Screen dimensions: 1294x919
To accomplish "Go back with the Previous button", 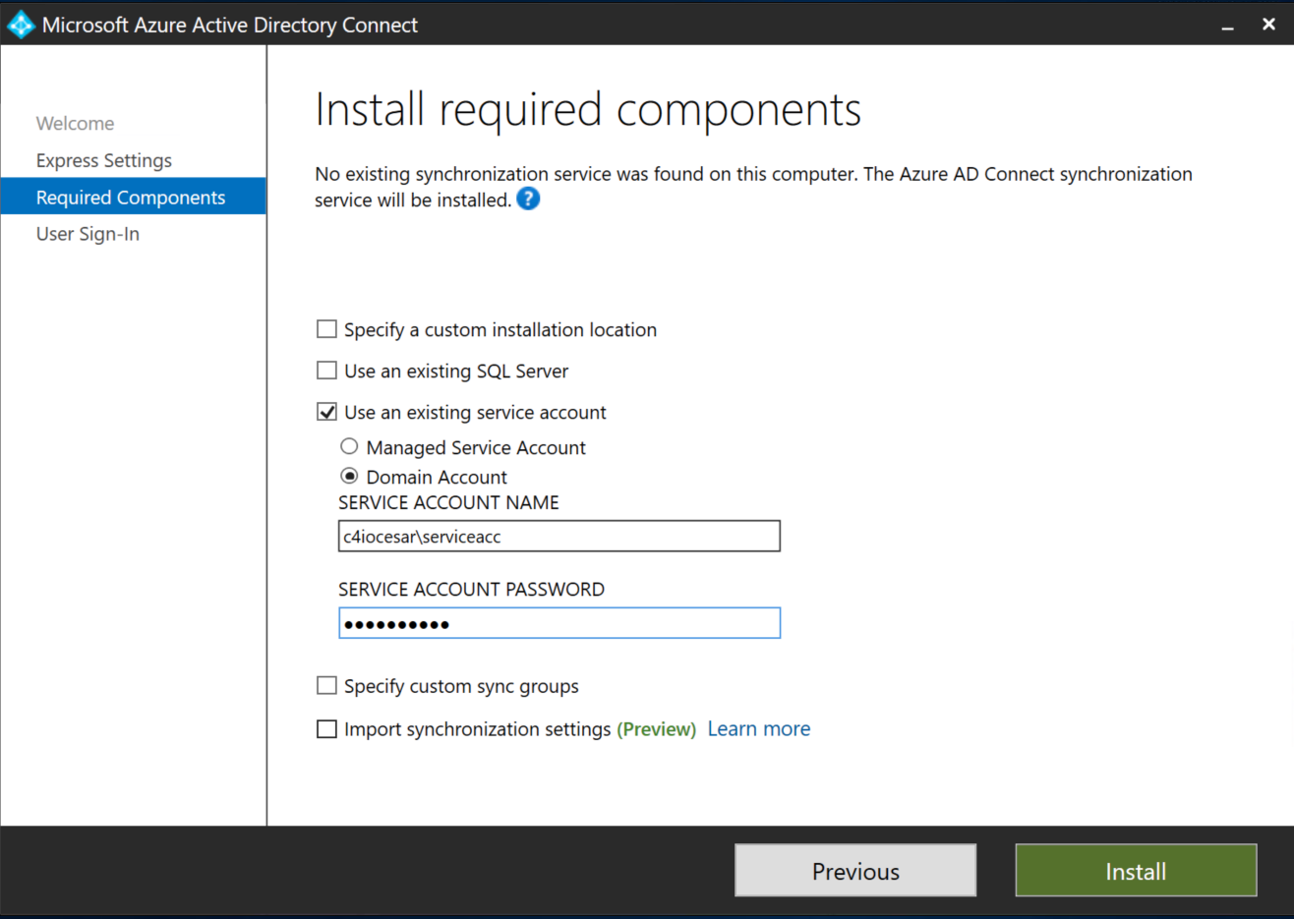I will pyautogui.click(x=855, y=871).
